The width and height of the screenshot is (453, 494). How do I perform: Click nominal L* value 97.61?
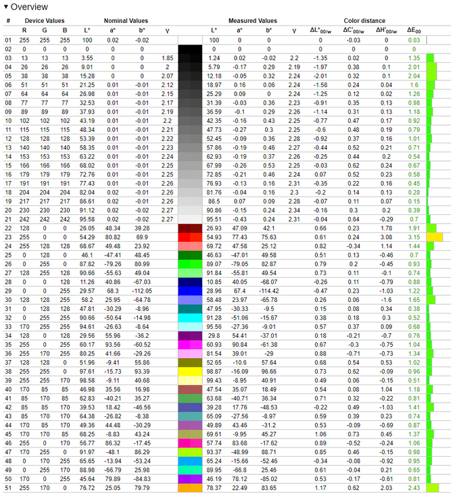coord(87,372)
